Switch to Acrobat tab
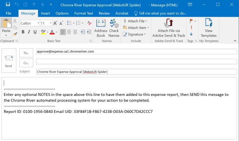 point(122,13)
